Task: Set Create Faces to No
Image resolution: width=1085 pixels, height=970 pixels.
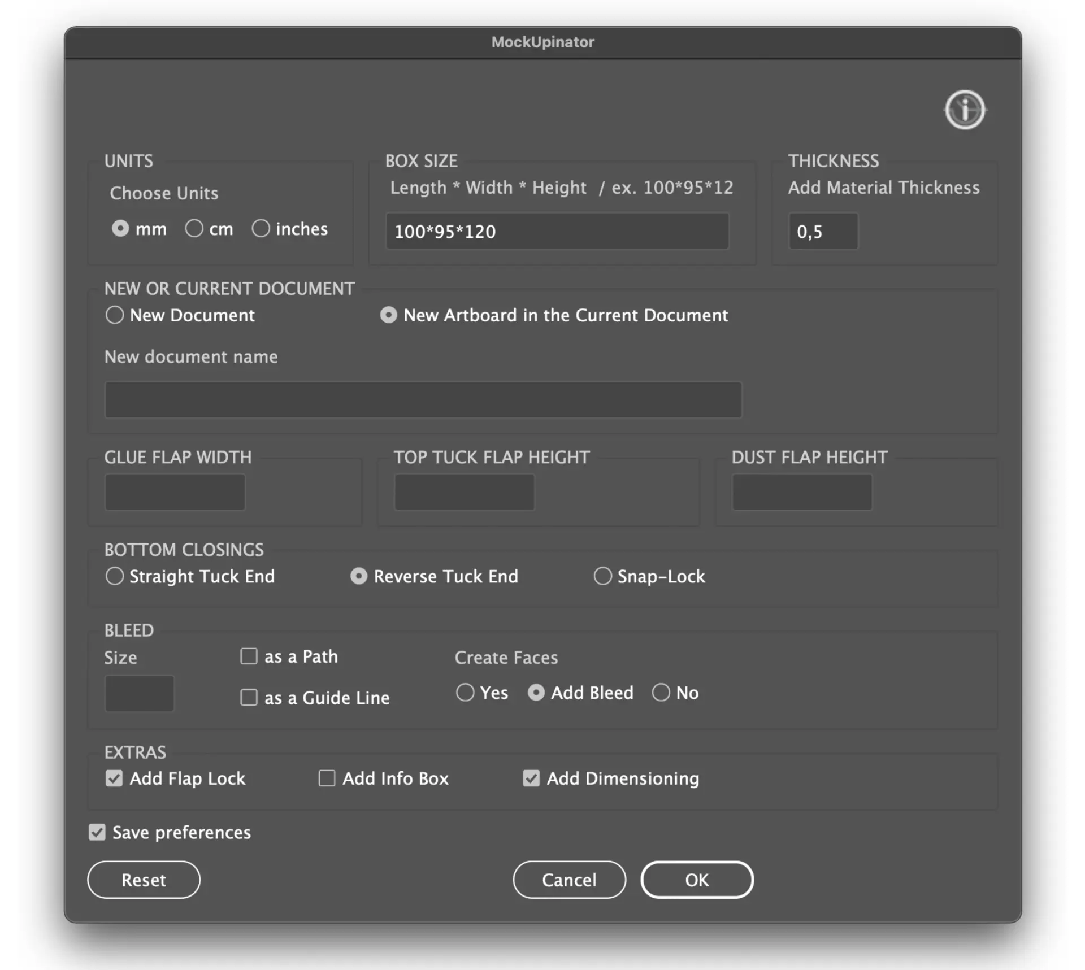Action: pyautogui.click(x=661, y=692)
